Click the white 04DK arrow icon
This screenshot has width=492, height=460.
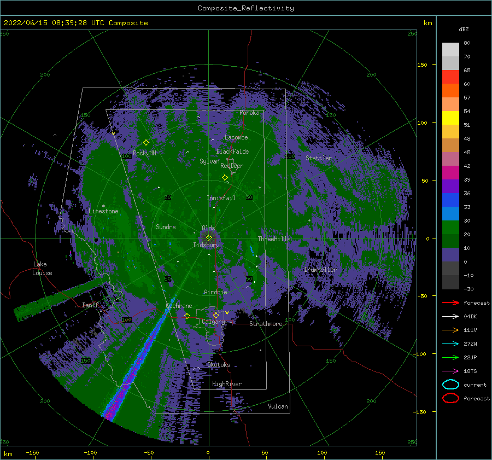(x=450, y=317)
